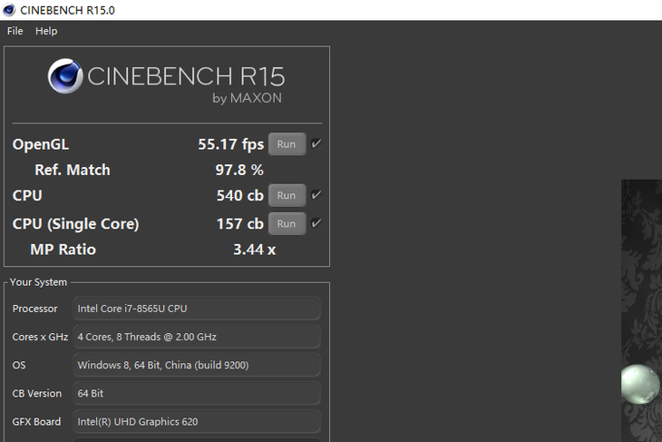Screen dimensions: 662x442
Task: Click the Cinebench title bar app icon
Action: (x=9, y=10)
